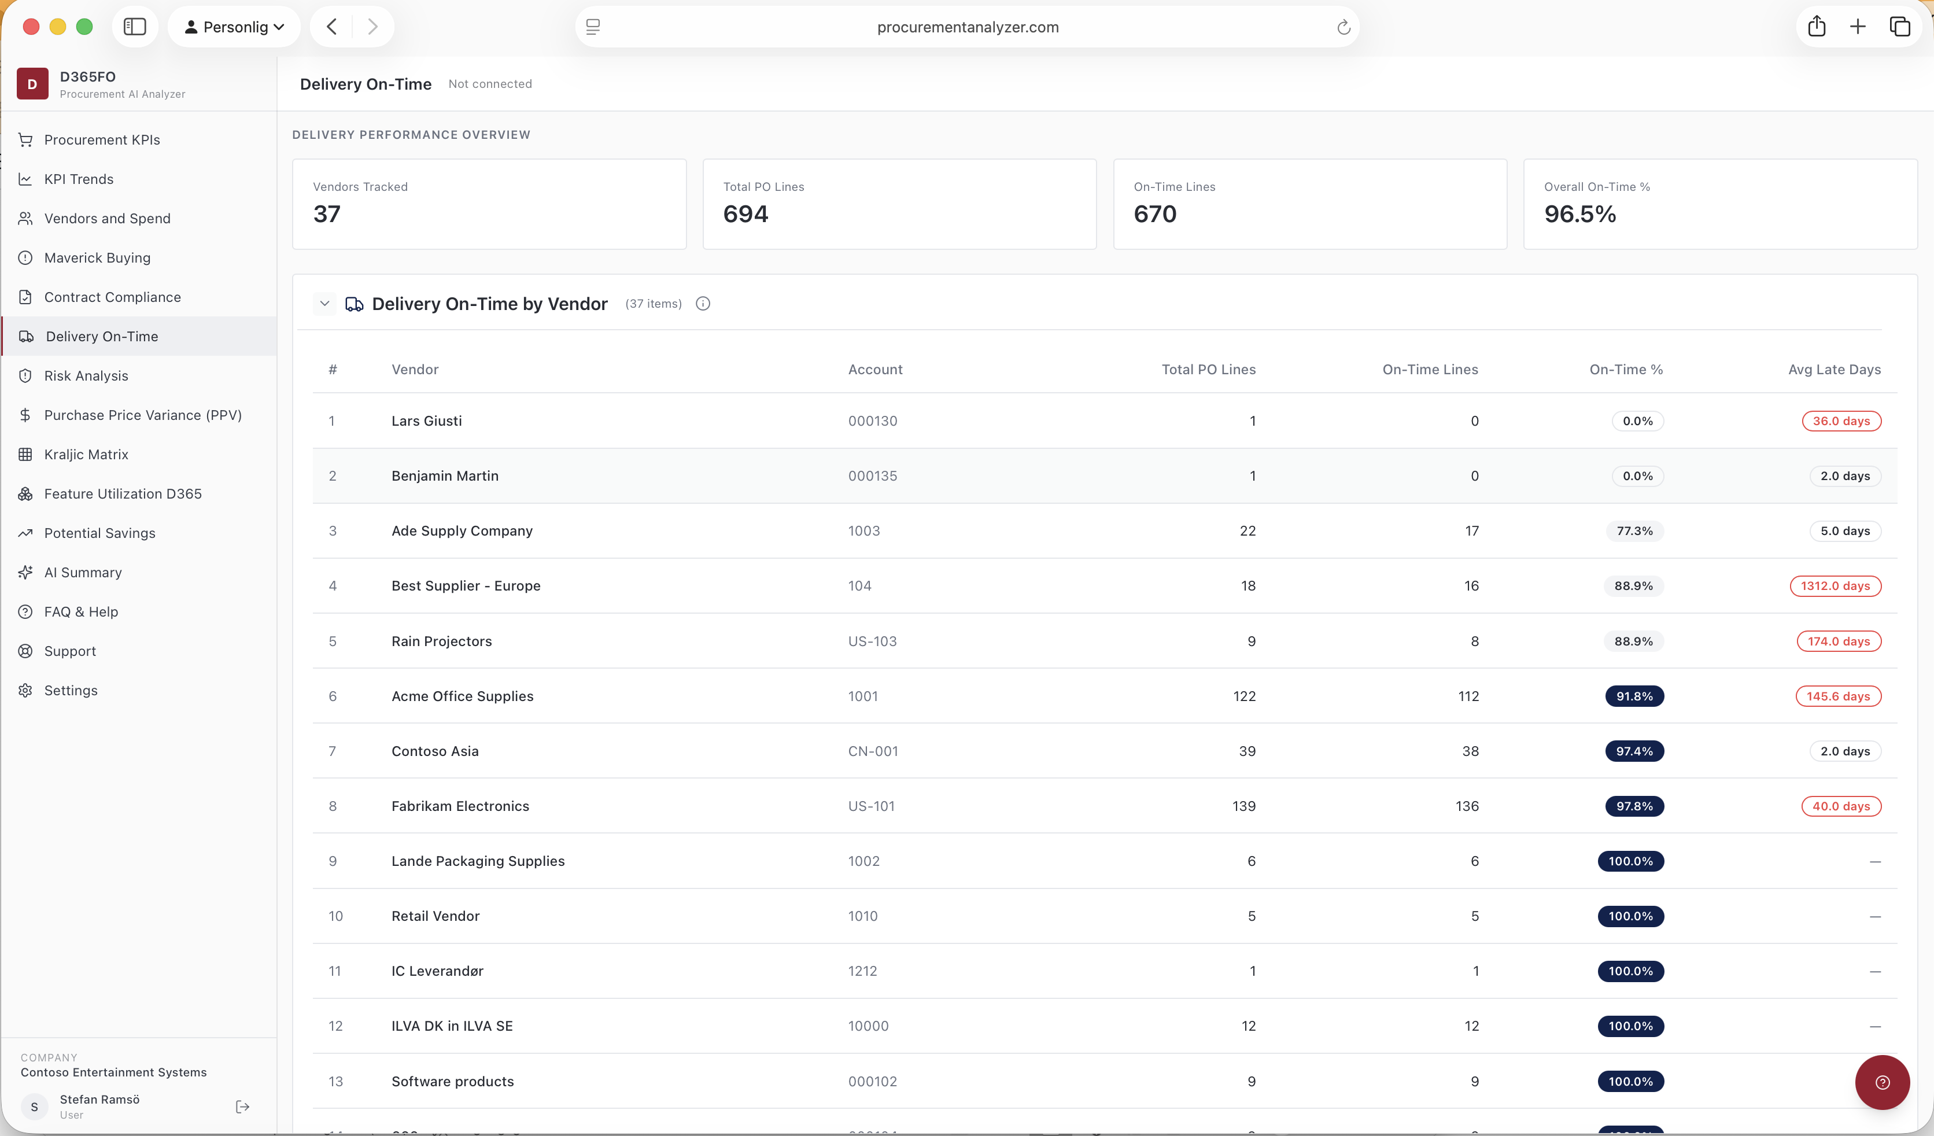Click the info icon beside 37 items
1934x1136 pixels.
(702, 304)
